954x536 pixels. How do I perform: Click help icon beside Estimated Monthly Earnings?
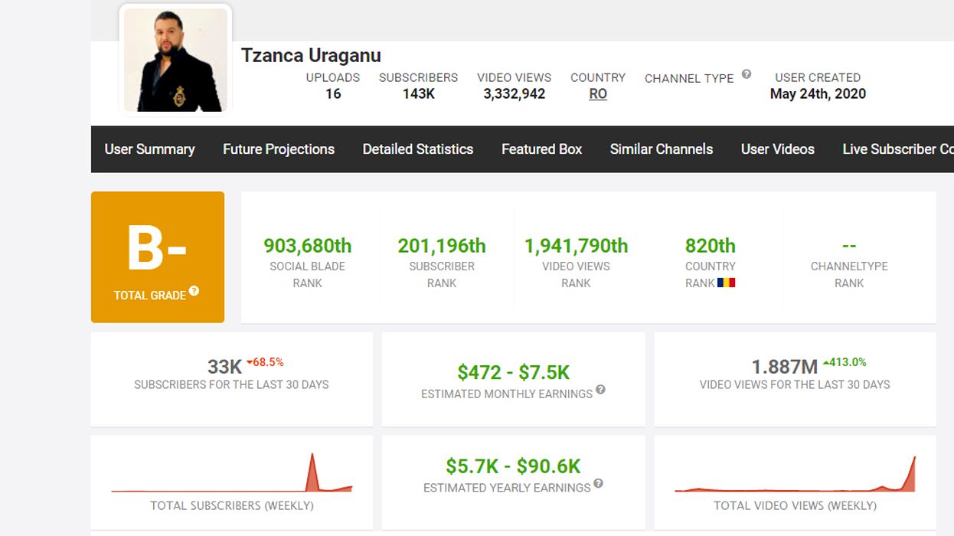point(601,390)
